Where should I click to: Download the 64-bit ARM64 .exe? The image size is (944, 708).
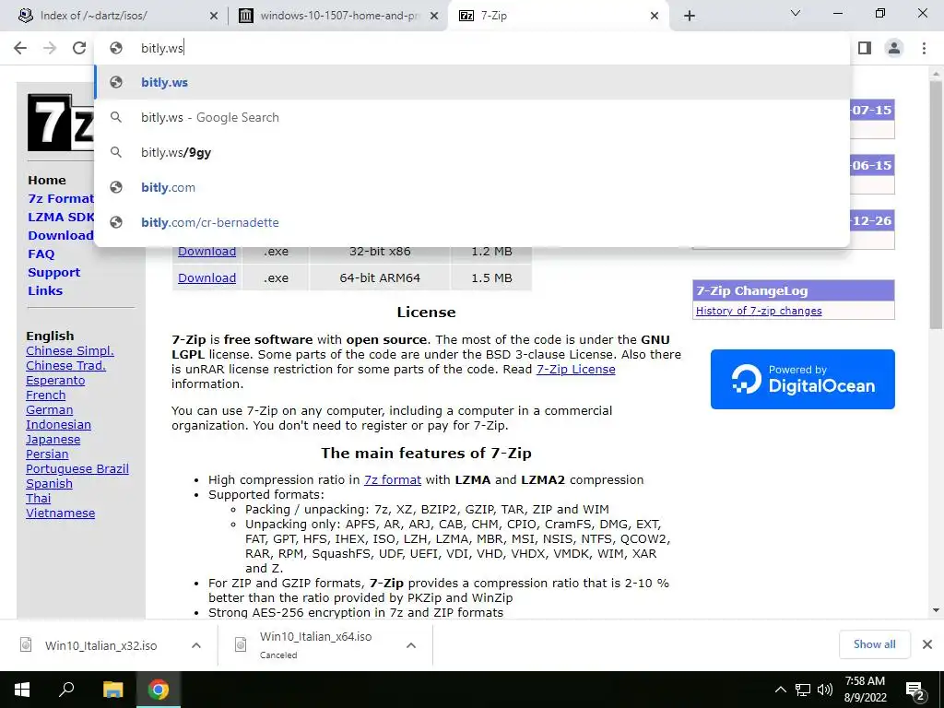pyautogui.click(x=206, y=277)
